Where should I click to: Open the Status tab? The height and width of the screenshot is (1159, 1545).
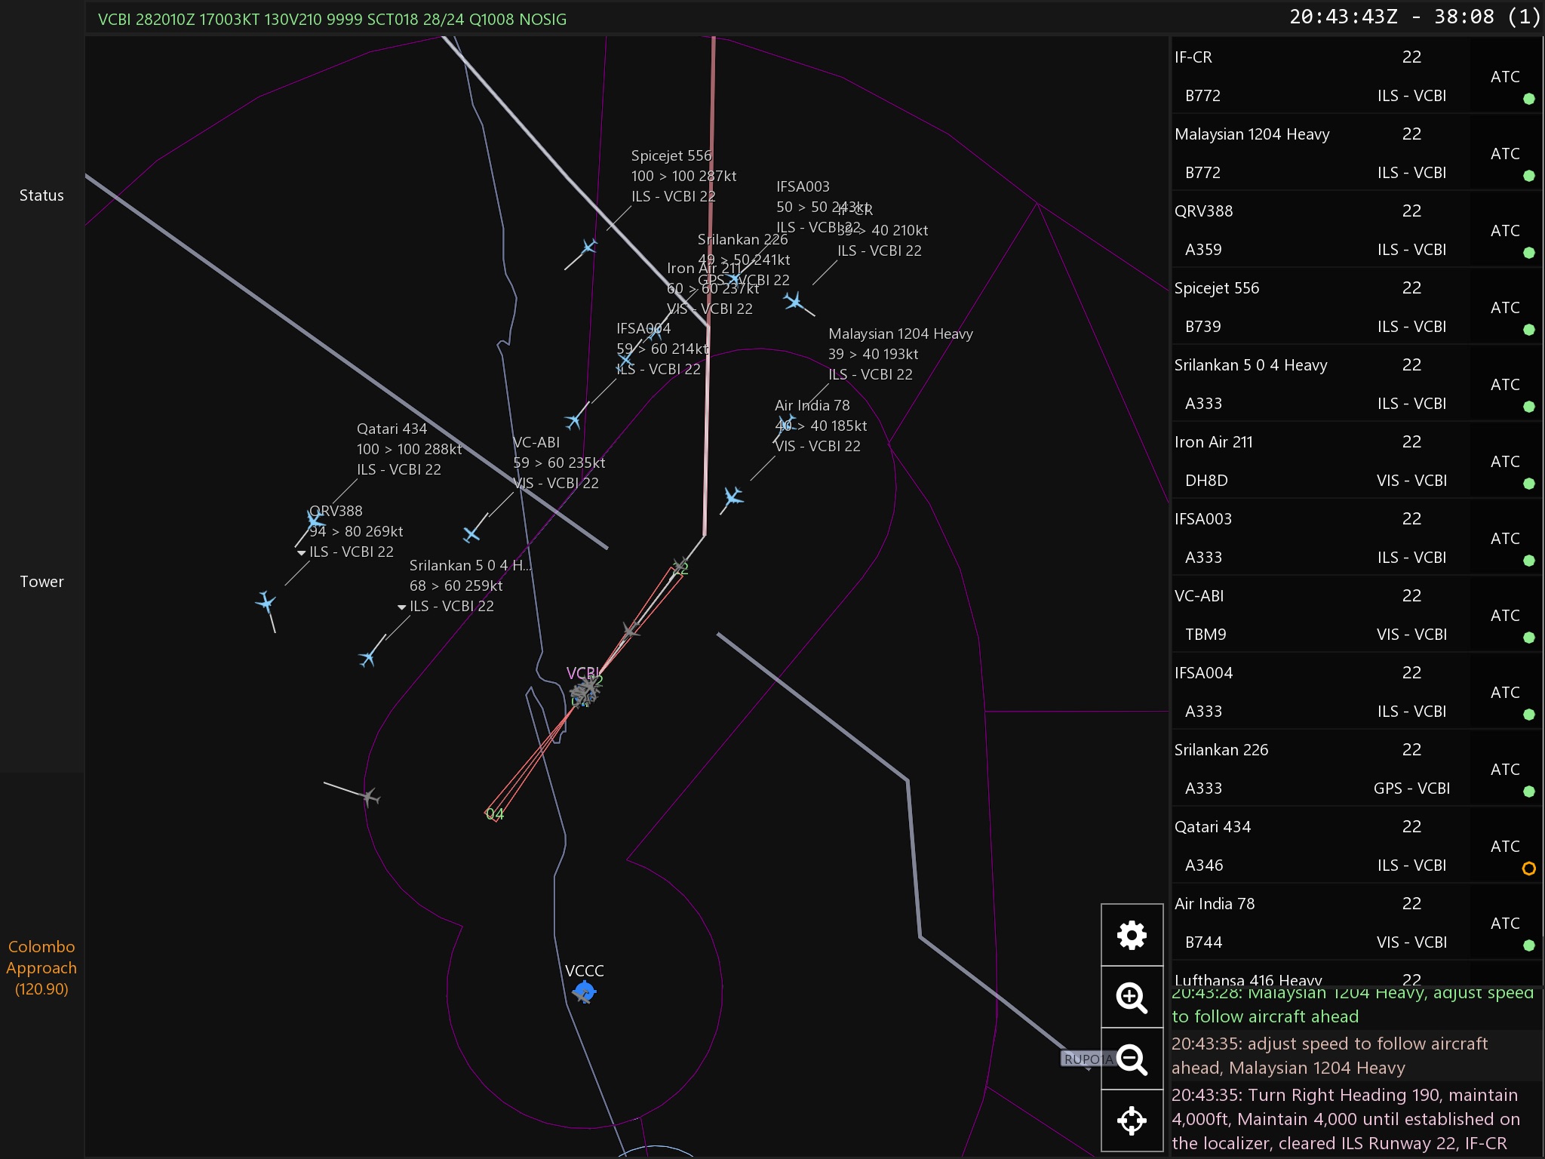(41, 195)
